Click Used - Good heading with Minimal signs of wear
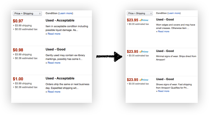 click(x=165, y=51)
